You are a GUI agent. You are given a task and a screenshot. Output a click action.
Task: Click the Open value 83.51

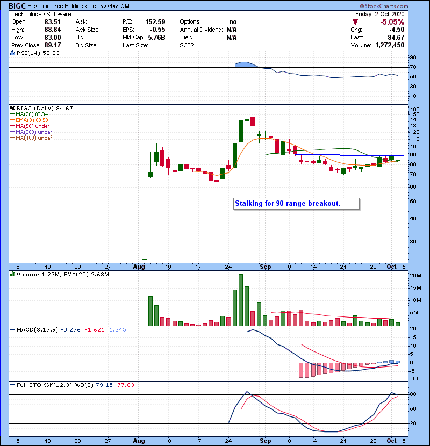[52, 22]
